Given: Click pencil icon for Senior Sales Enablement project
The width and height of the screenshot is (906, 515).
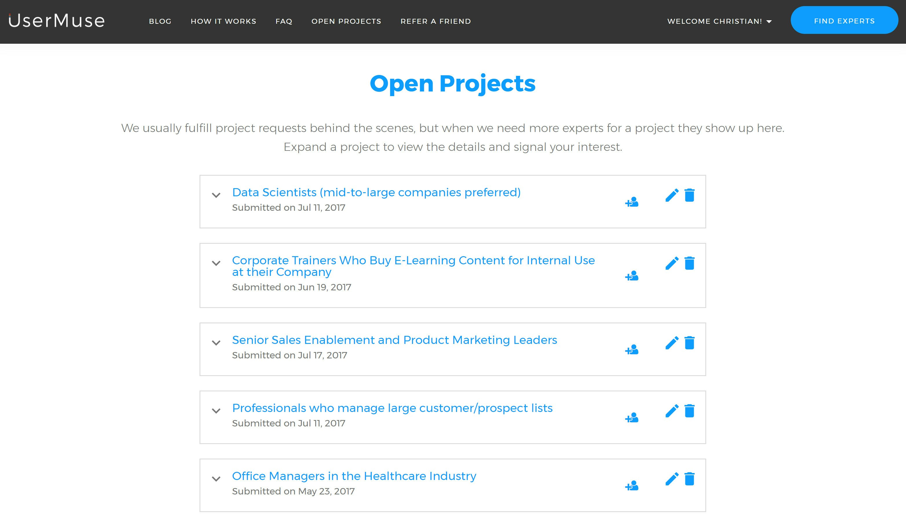Looking at the screenshot, I should coord(672,343).
